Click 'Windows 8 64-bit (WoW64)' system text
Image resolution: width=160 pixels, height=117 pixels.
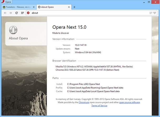88,52
